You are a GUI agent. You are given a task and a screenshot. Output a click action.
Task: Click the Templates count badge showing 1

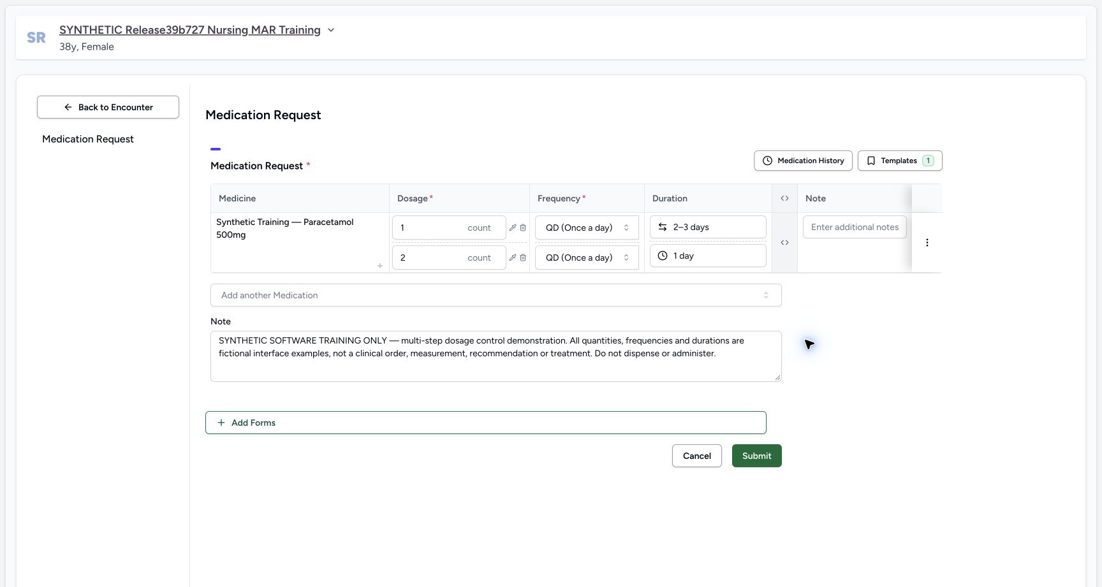coord(928,161)
